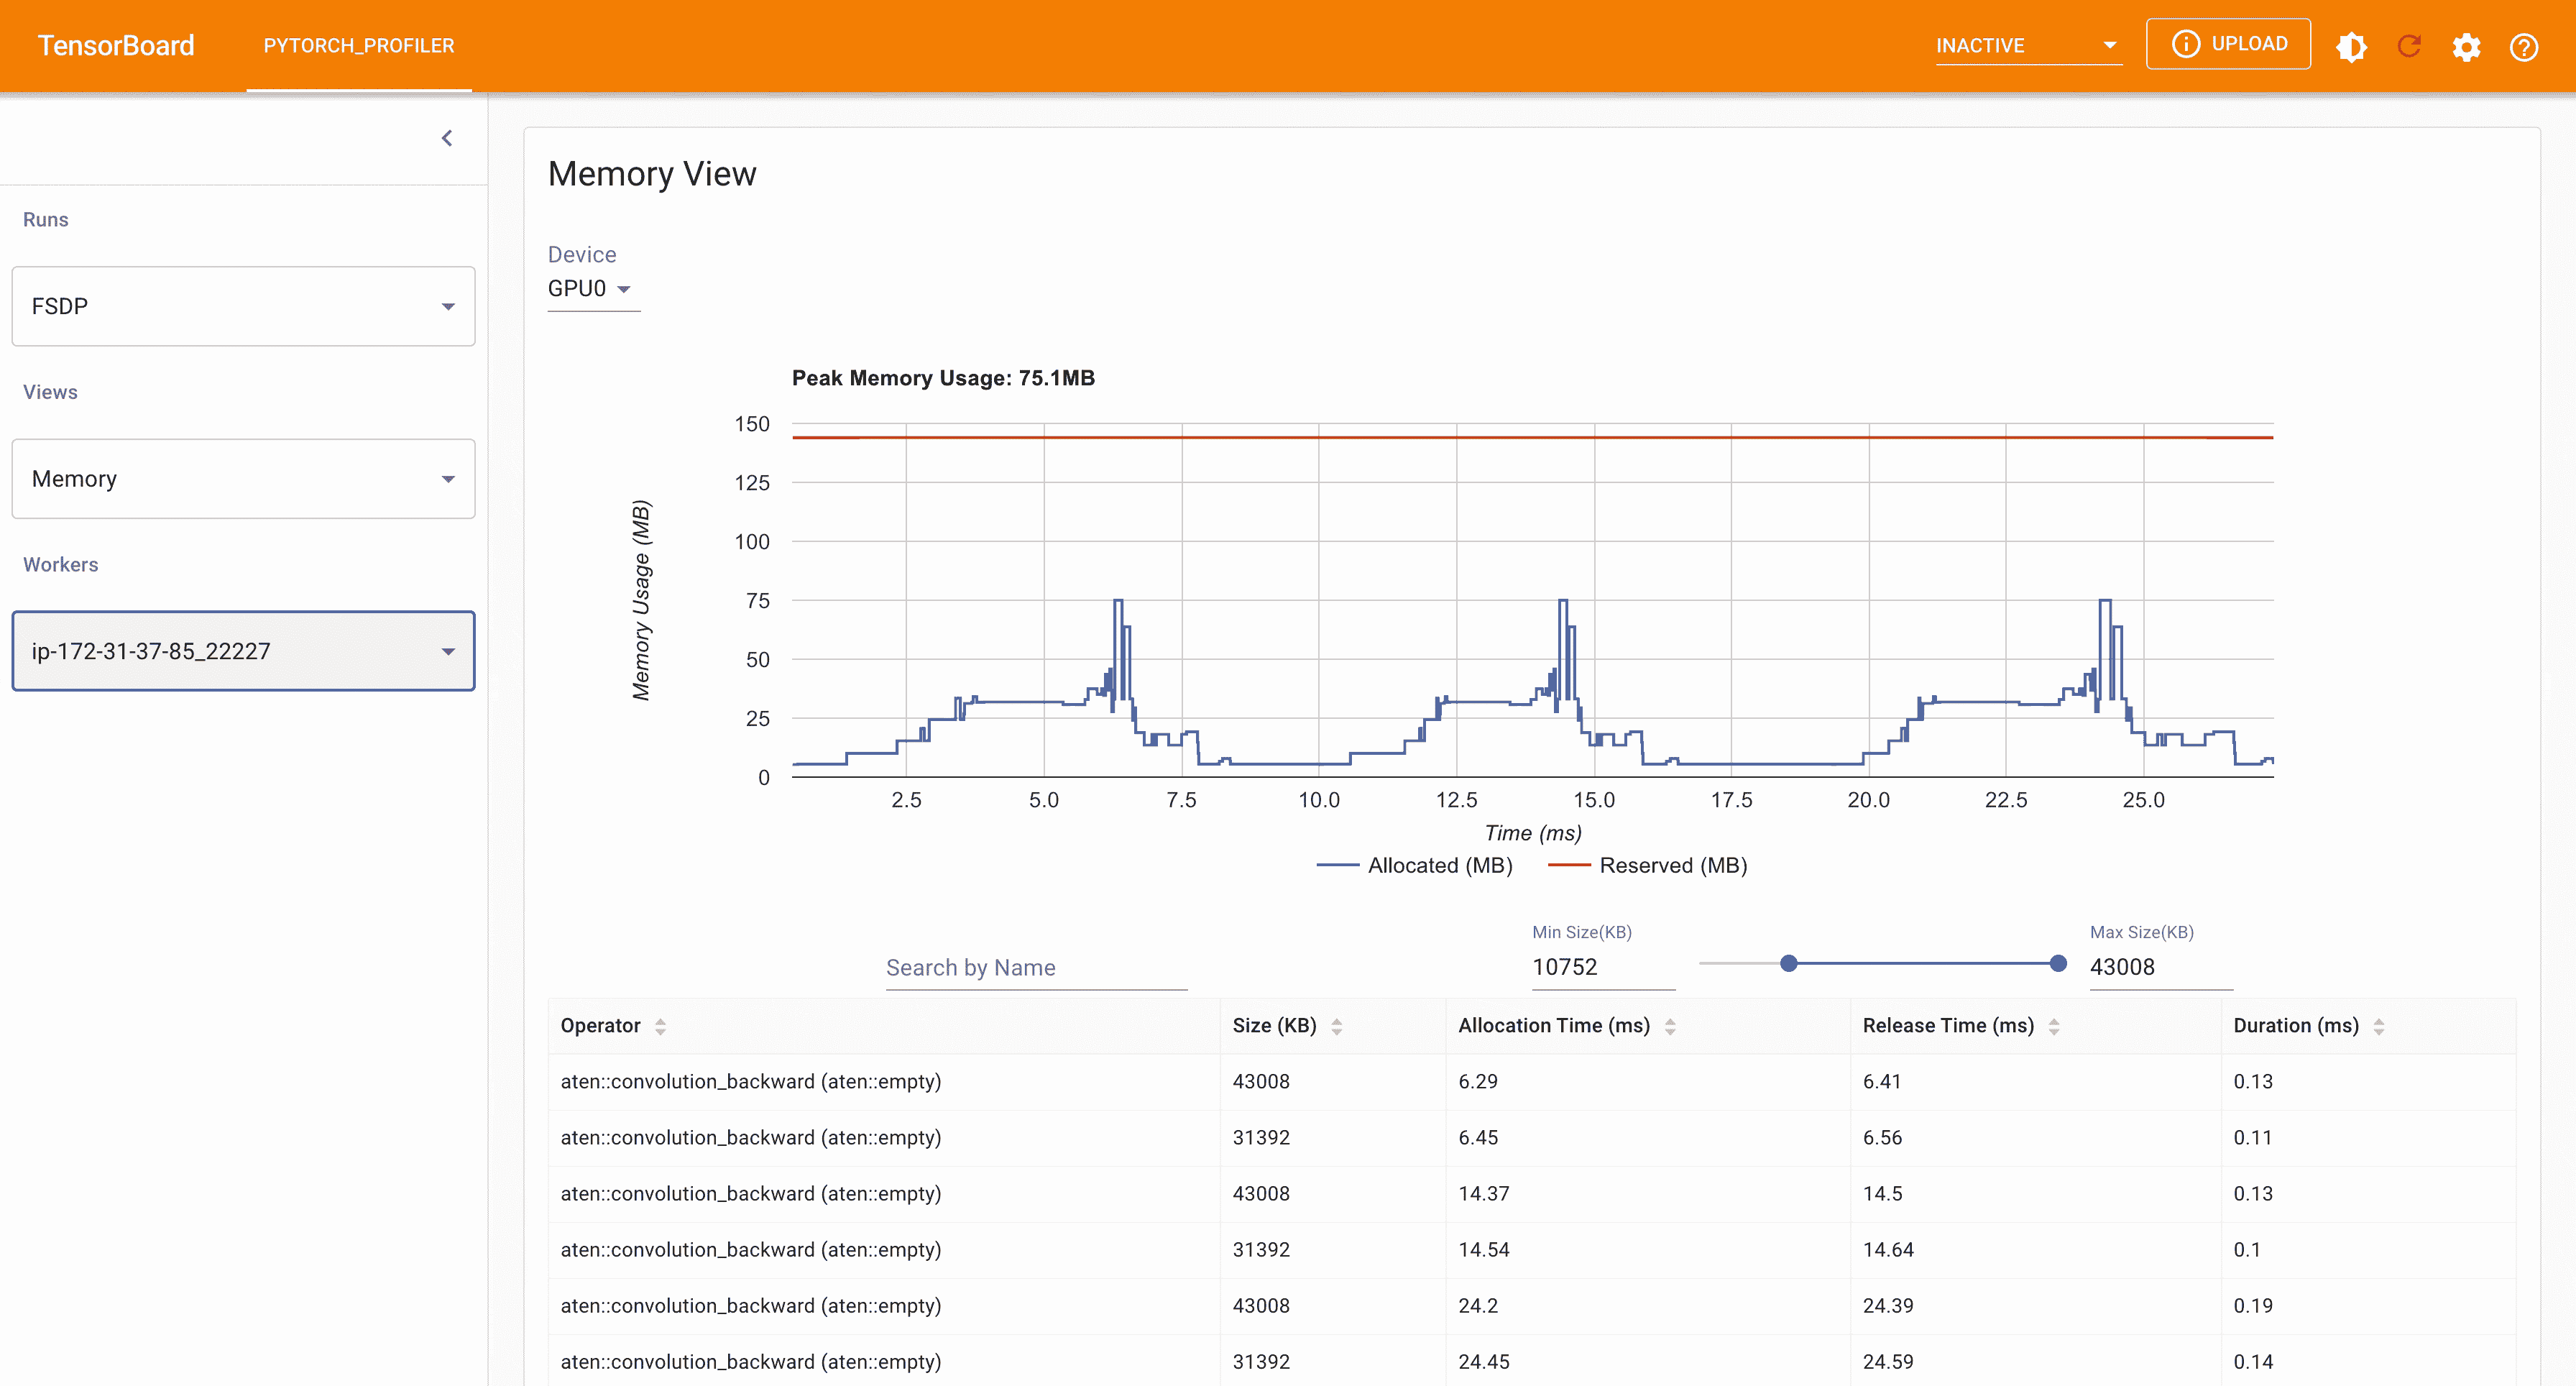Toggle the dark mode theme icon

(2351, 46)
